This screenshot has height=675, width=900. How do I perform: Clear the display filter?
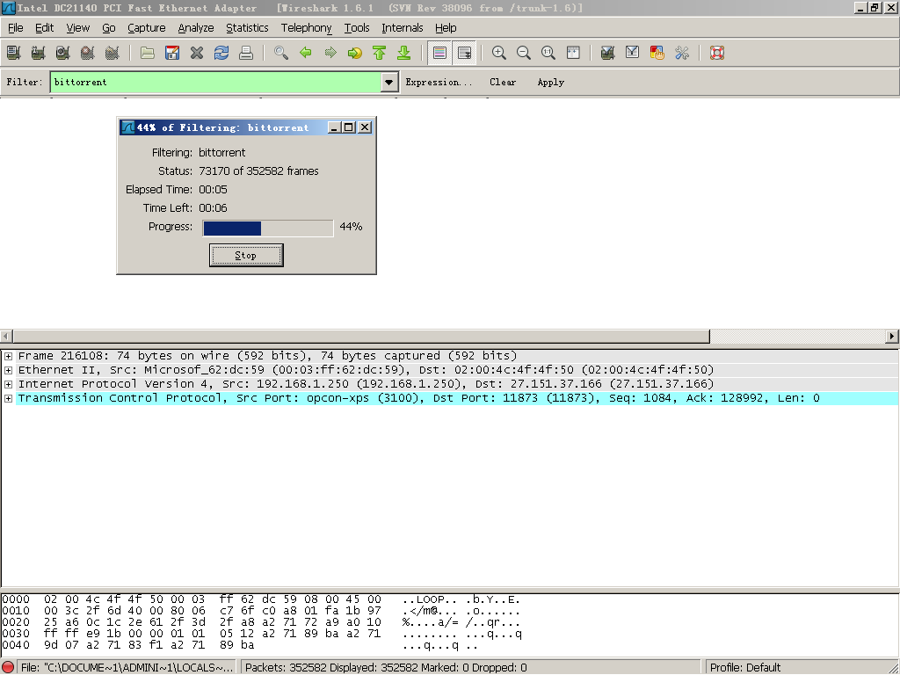[503, 82]
